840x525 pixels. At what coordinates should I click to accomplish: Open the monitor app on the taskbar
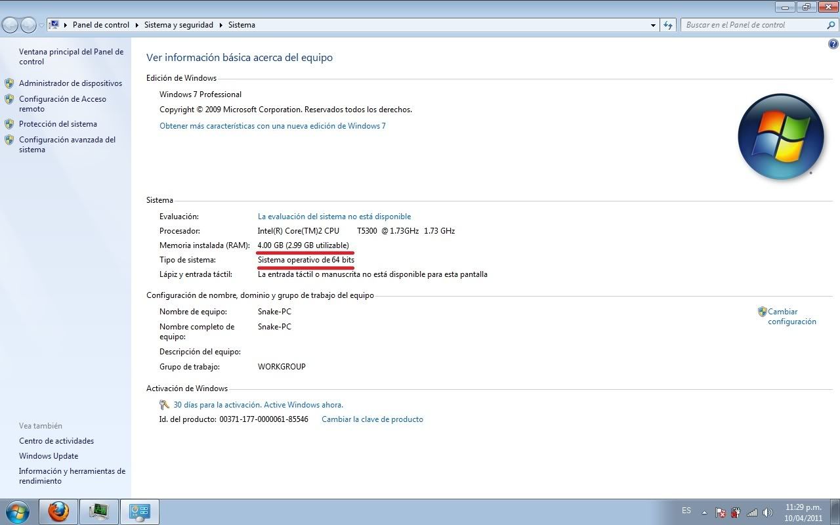[99, 511]
